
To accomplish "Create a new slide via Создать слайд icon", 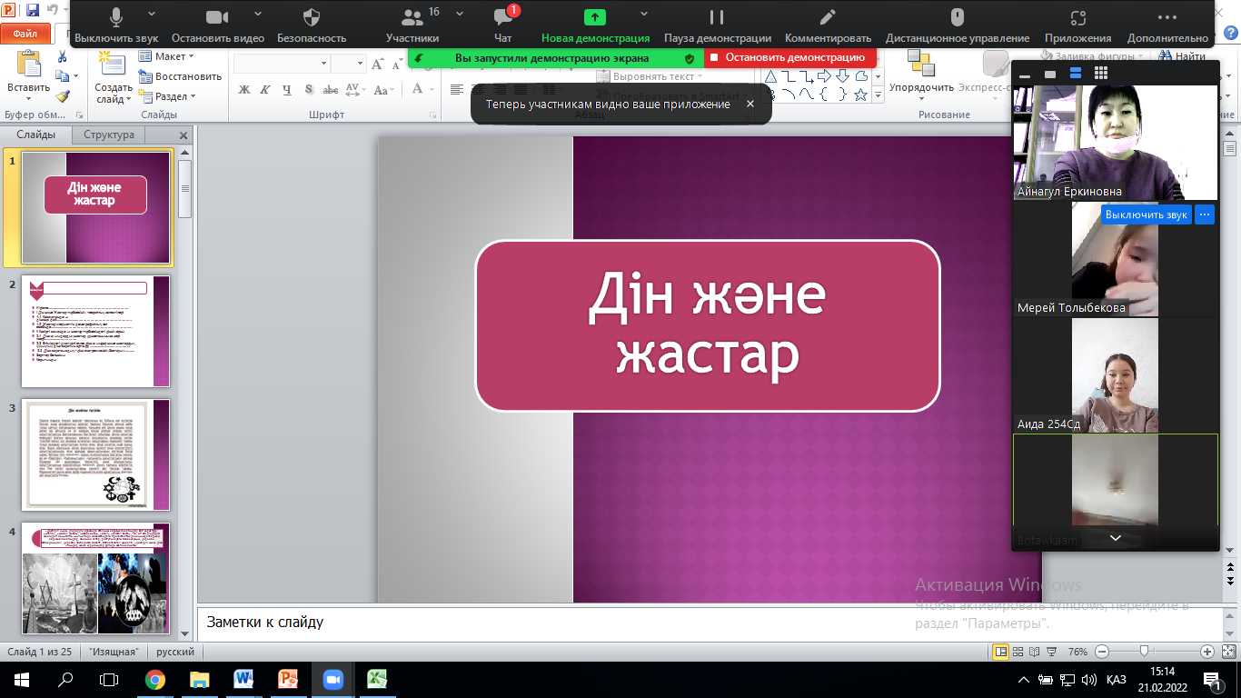I will (x=113, y=65).
